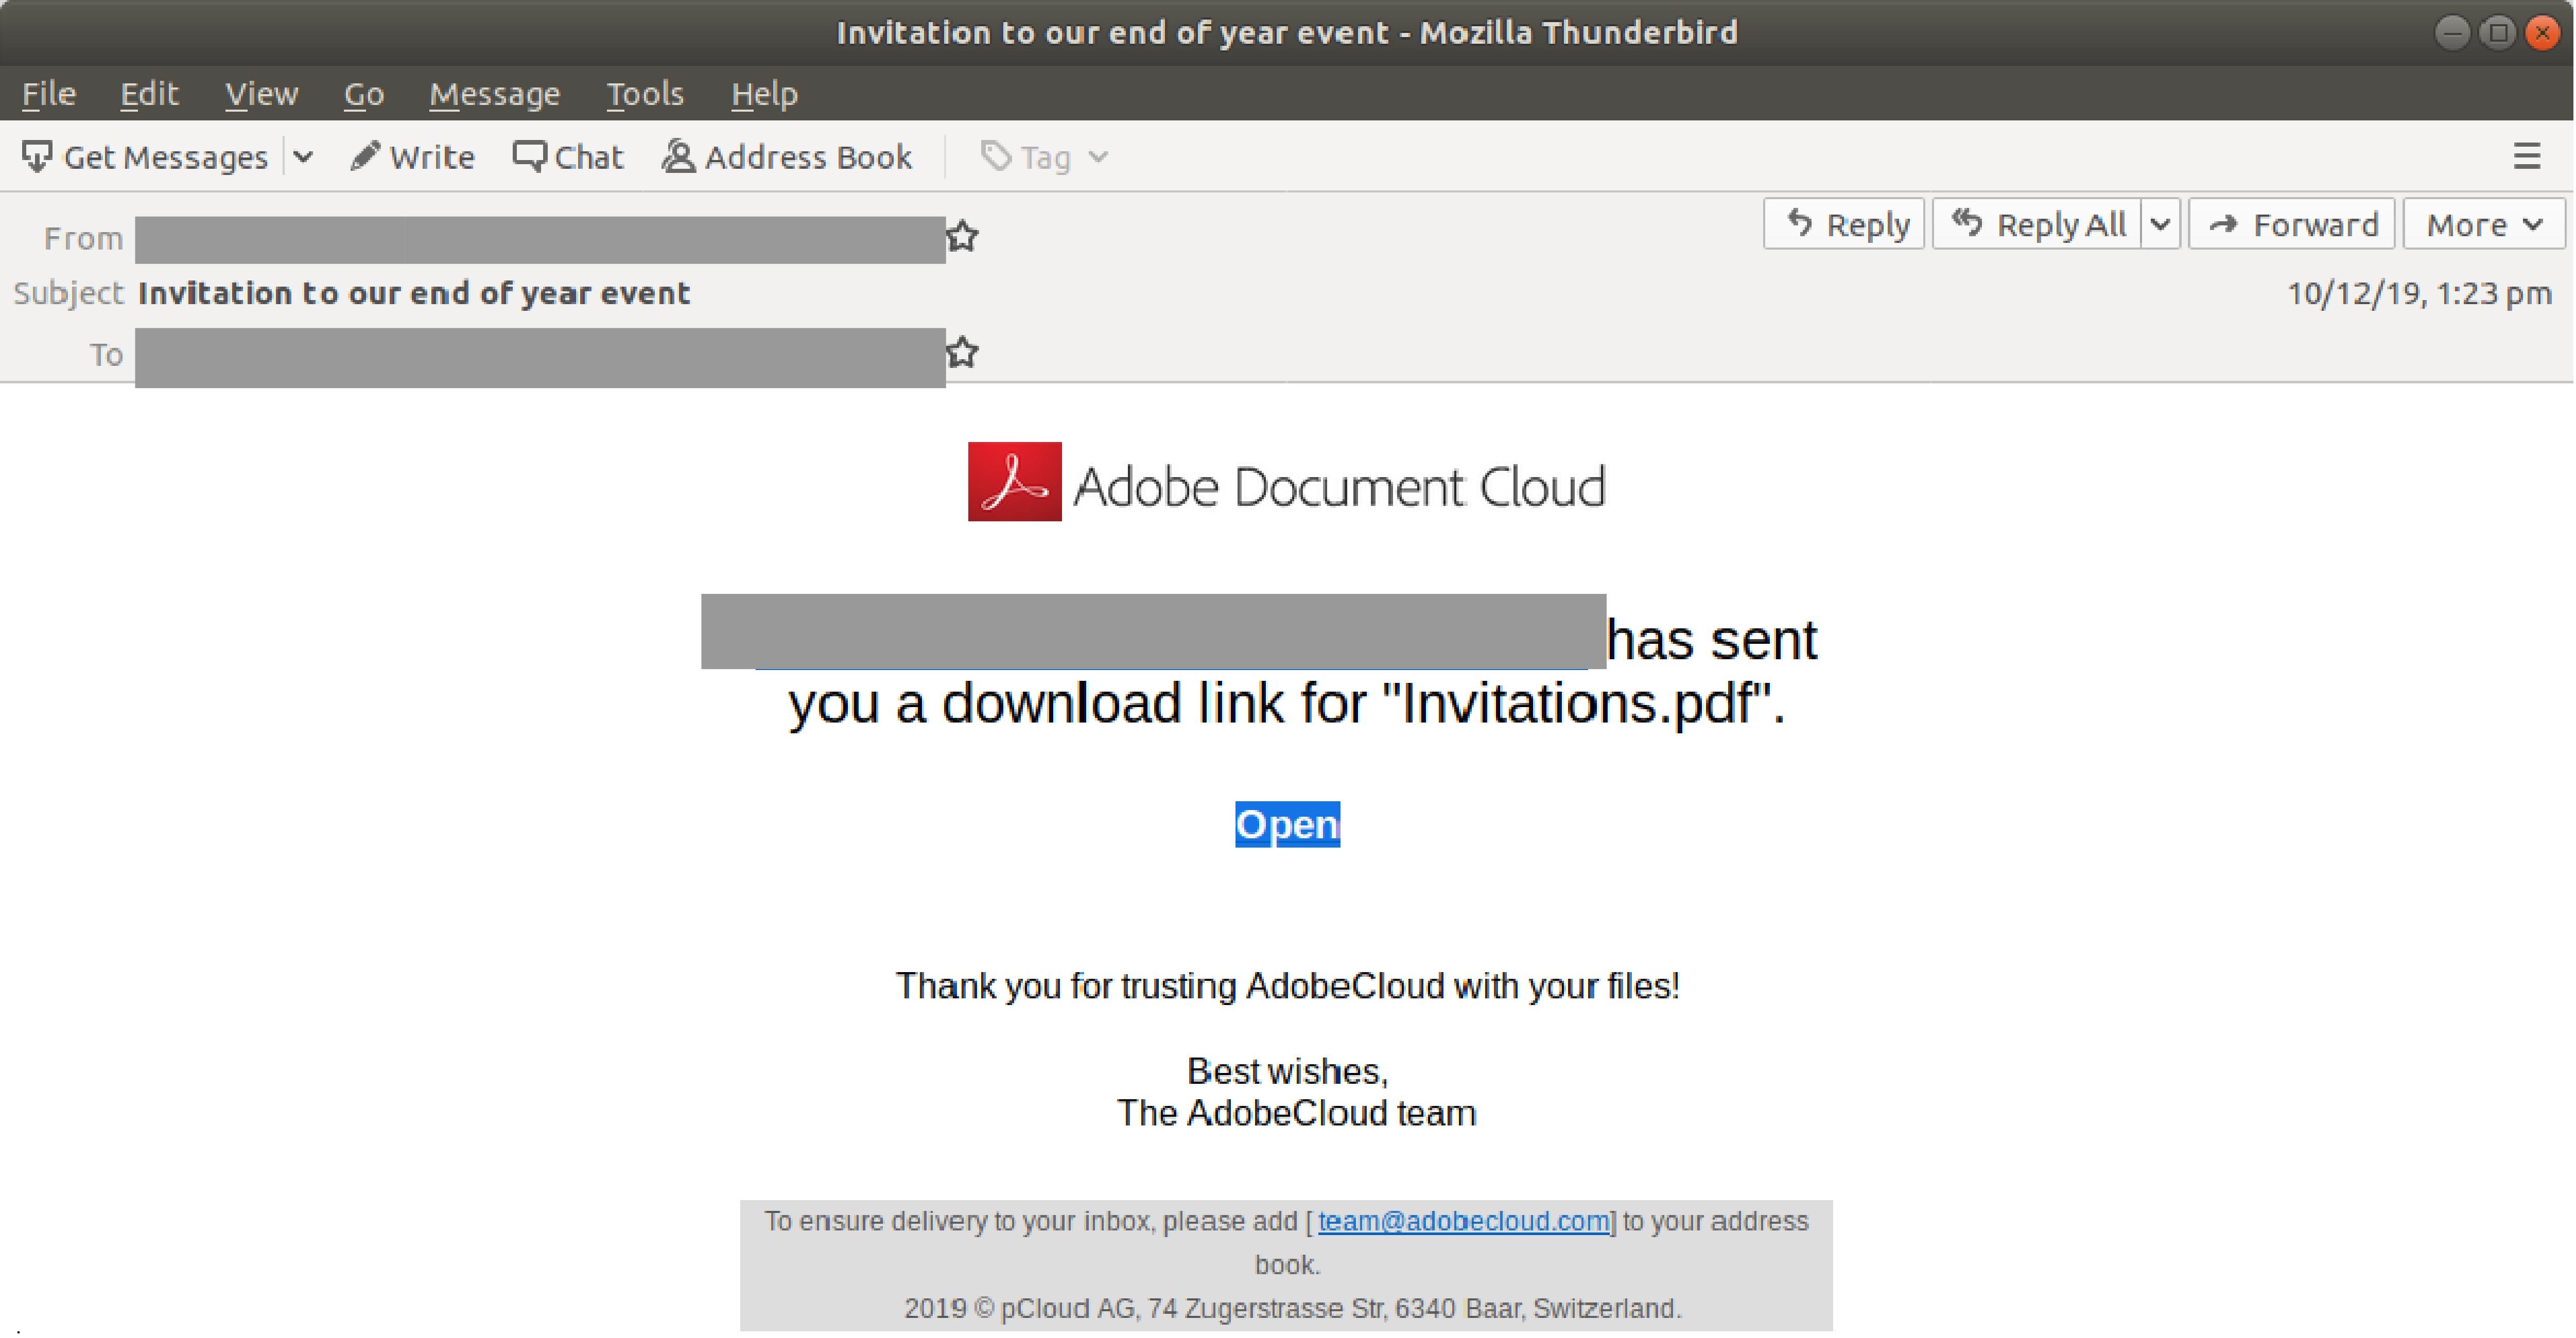Open the View menu
Viewport: 2576px width, 1338px height.
[x=261, y=94]
